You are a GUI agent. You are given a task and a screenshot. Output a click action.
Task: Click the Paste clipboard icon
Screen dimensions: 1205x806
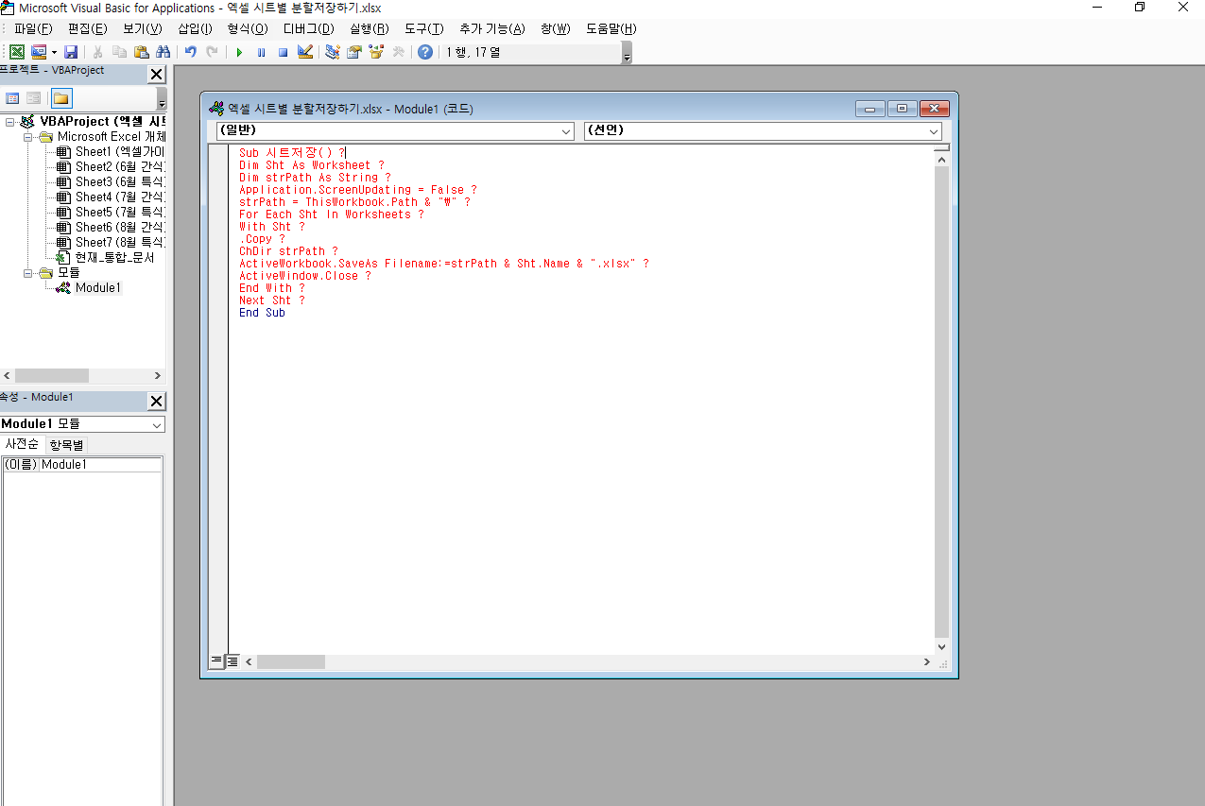coord(141,52)
